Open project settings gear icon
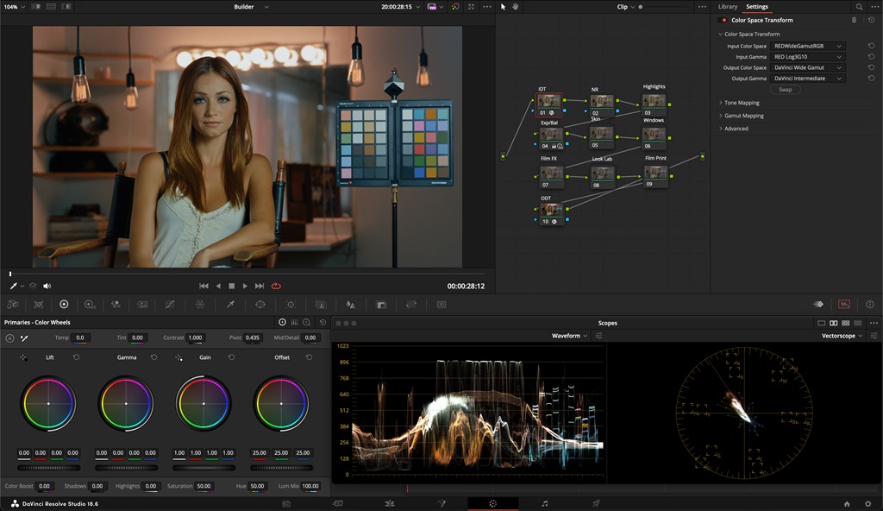Image resolution: width=883 pixels, height=511 pixels. [869, 503]
